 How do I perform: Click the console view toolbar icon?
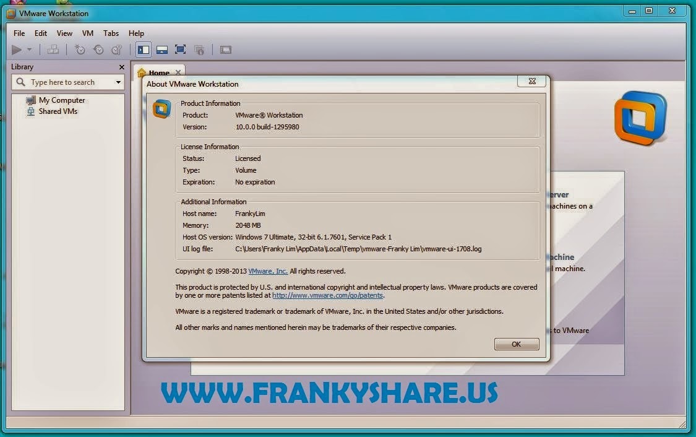[225, 50]
